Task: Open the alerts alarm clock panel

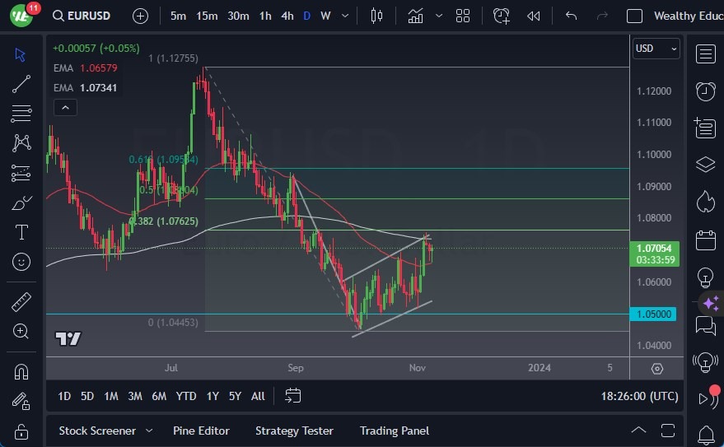Action: pyautogui.click(x=705, y=91)
